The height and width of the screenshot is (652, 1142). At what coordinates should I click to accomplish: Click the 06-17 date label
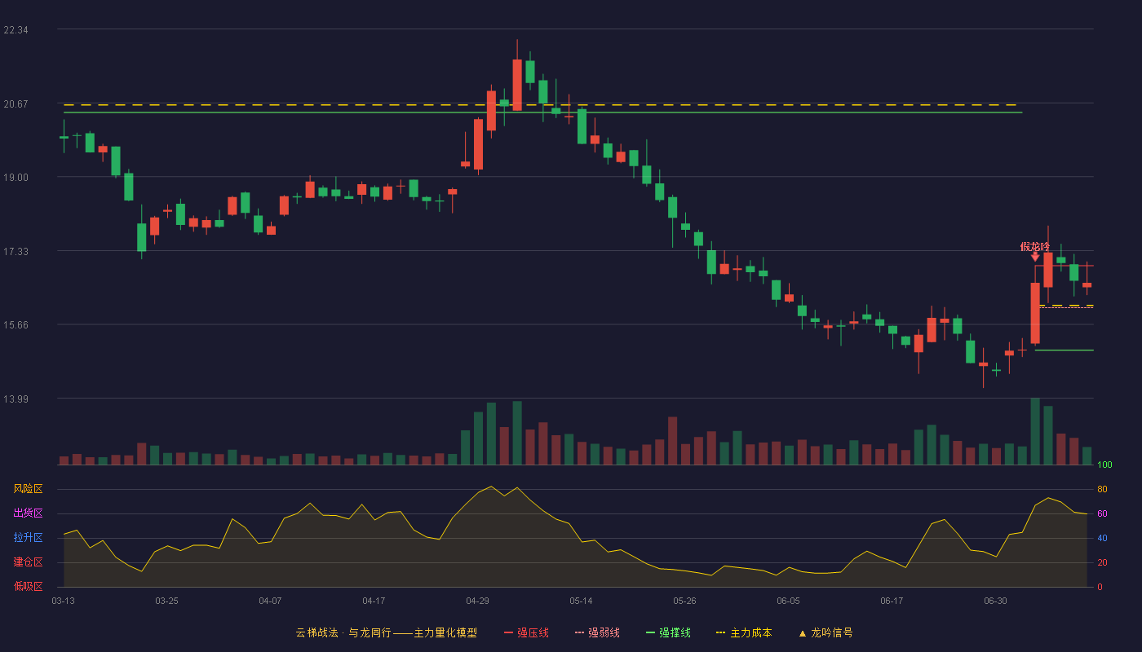(x=892, y=601)
